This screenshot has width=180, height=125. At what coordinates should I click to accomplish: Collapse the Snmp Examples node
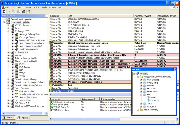point(8,88)
